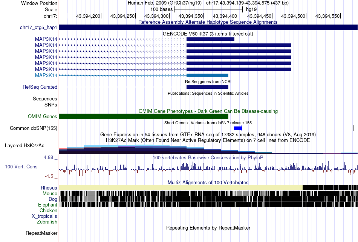Open OMIM Gene Phenotypes track title
The image size is (358, 242).
point(208,111)
